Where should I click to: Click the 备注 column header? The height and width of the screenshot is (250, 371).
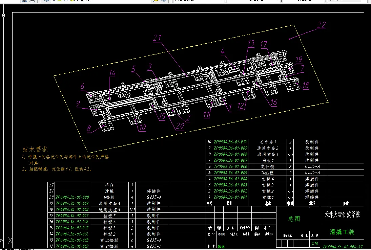click(x=346, y=203)
